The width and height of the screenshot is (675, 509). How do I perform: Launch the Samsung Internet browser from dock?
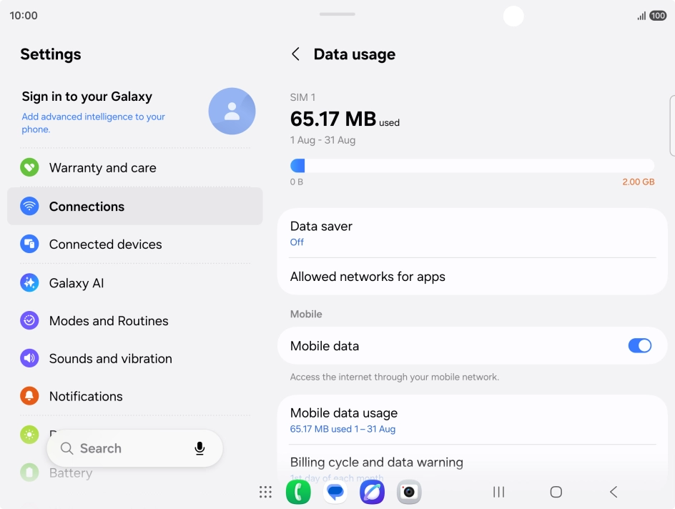[372, 492]
